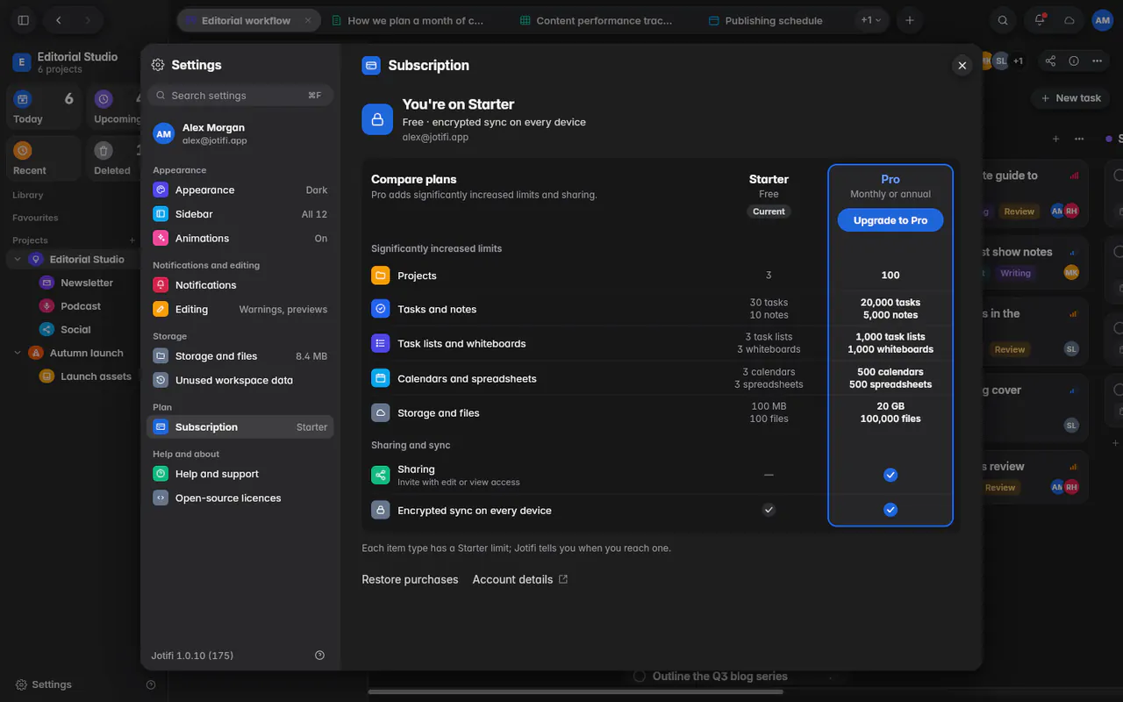Open the +1 more tabs dropdown
The width and height of the screenshot is (1123, 702).
point(871,20)
